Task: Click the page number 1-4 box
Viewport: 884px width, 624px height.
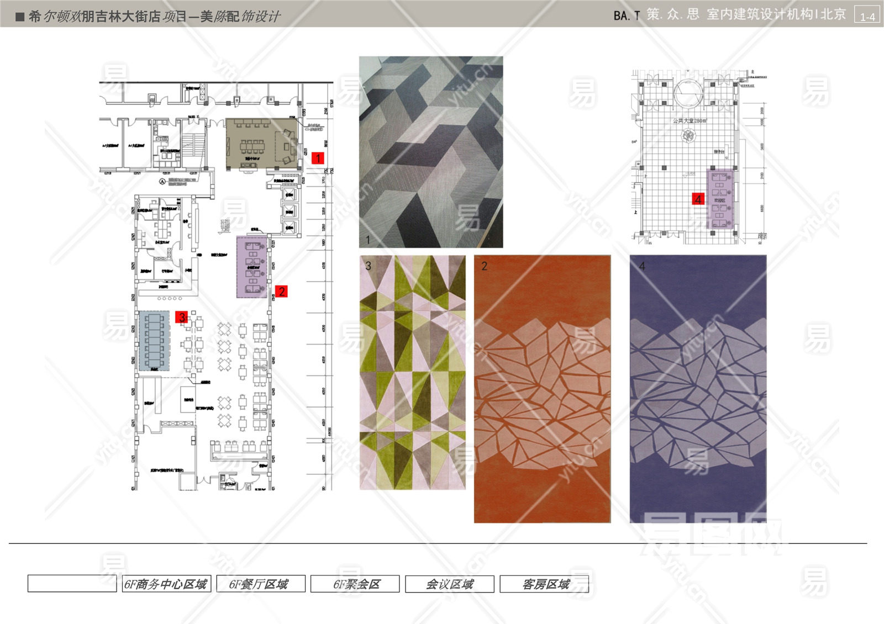Action: (x=867, y=15)
